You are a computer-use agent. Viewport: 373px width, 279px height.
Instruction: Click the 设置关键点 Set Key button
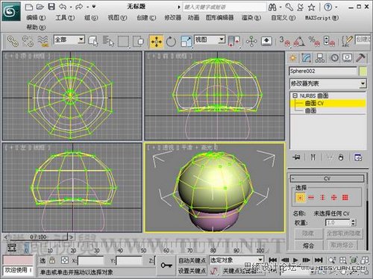pyautogui.click(x=192, y=271)
